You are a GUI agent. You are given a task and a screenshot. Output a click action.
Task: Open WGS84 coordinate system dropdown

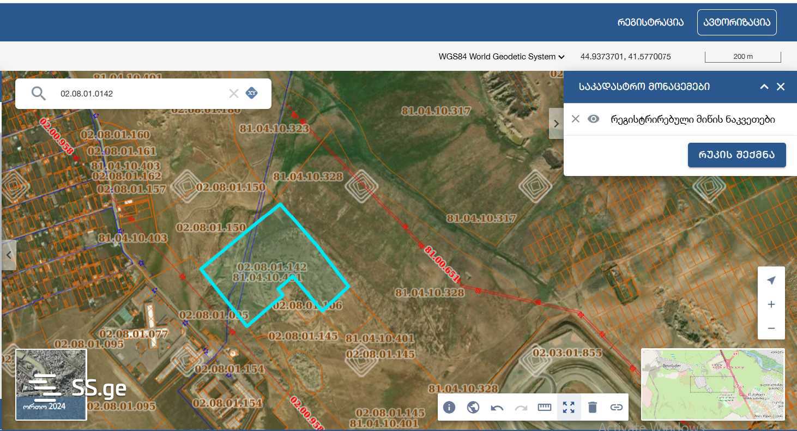point(502,57)
